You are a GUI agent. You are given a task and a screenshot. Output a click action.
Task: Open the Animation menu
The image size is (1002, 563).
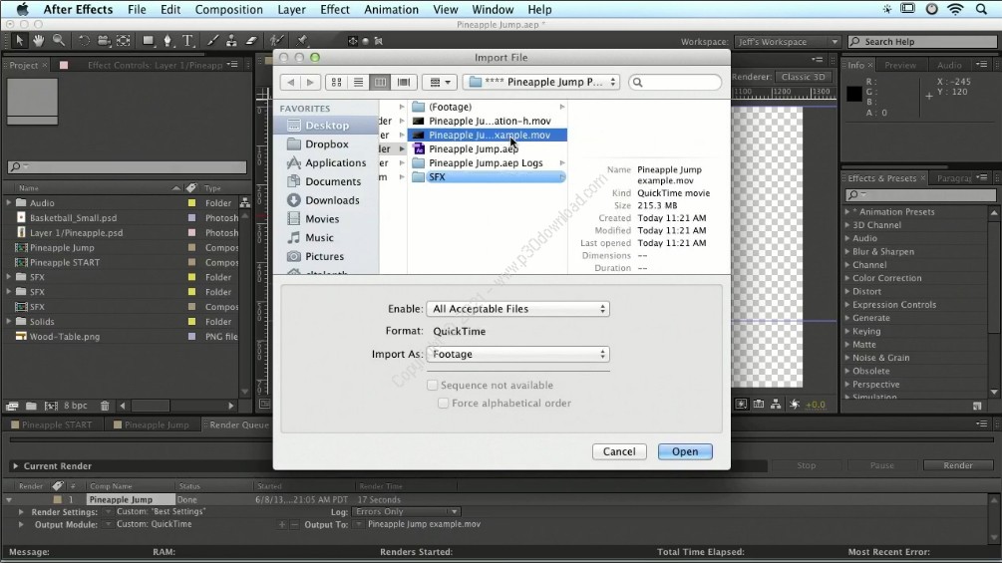tap(391, 10)
